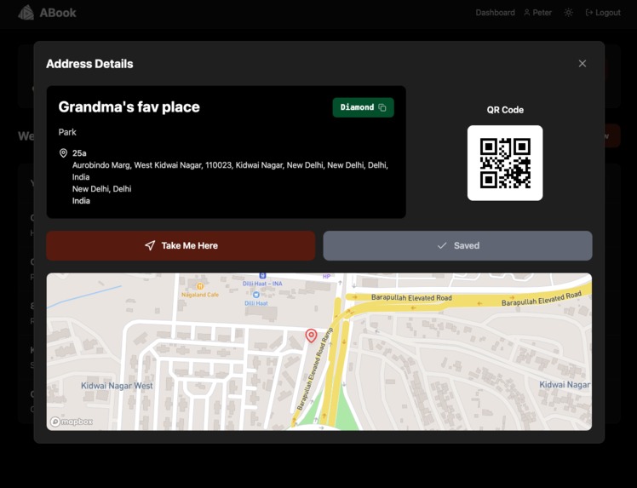Click the Dilli Haat – INA metro marker
Screen dimensions: 637x488
tap(262, 276)
